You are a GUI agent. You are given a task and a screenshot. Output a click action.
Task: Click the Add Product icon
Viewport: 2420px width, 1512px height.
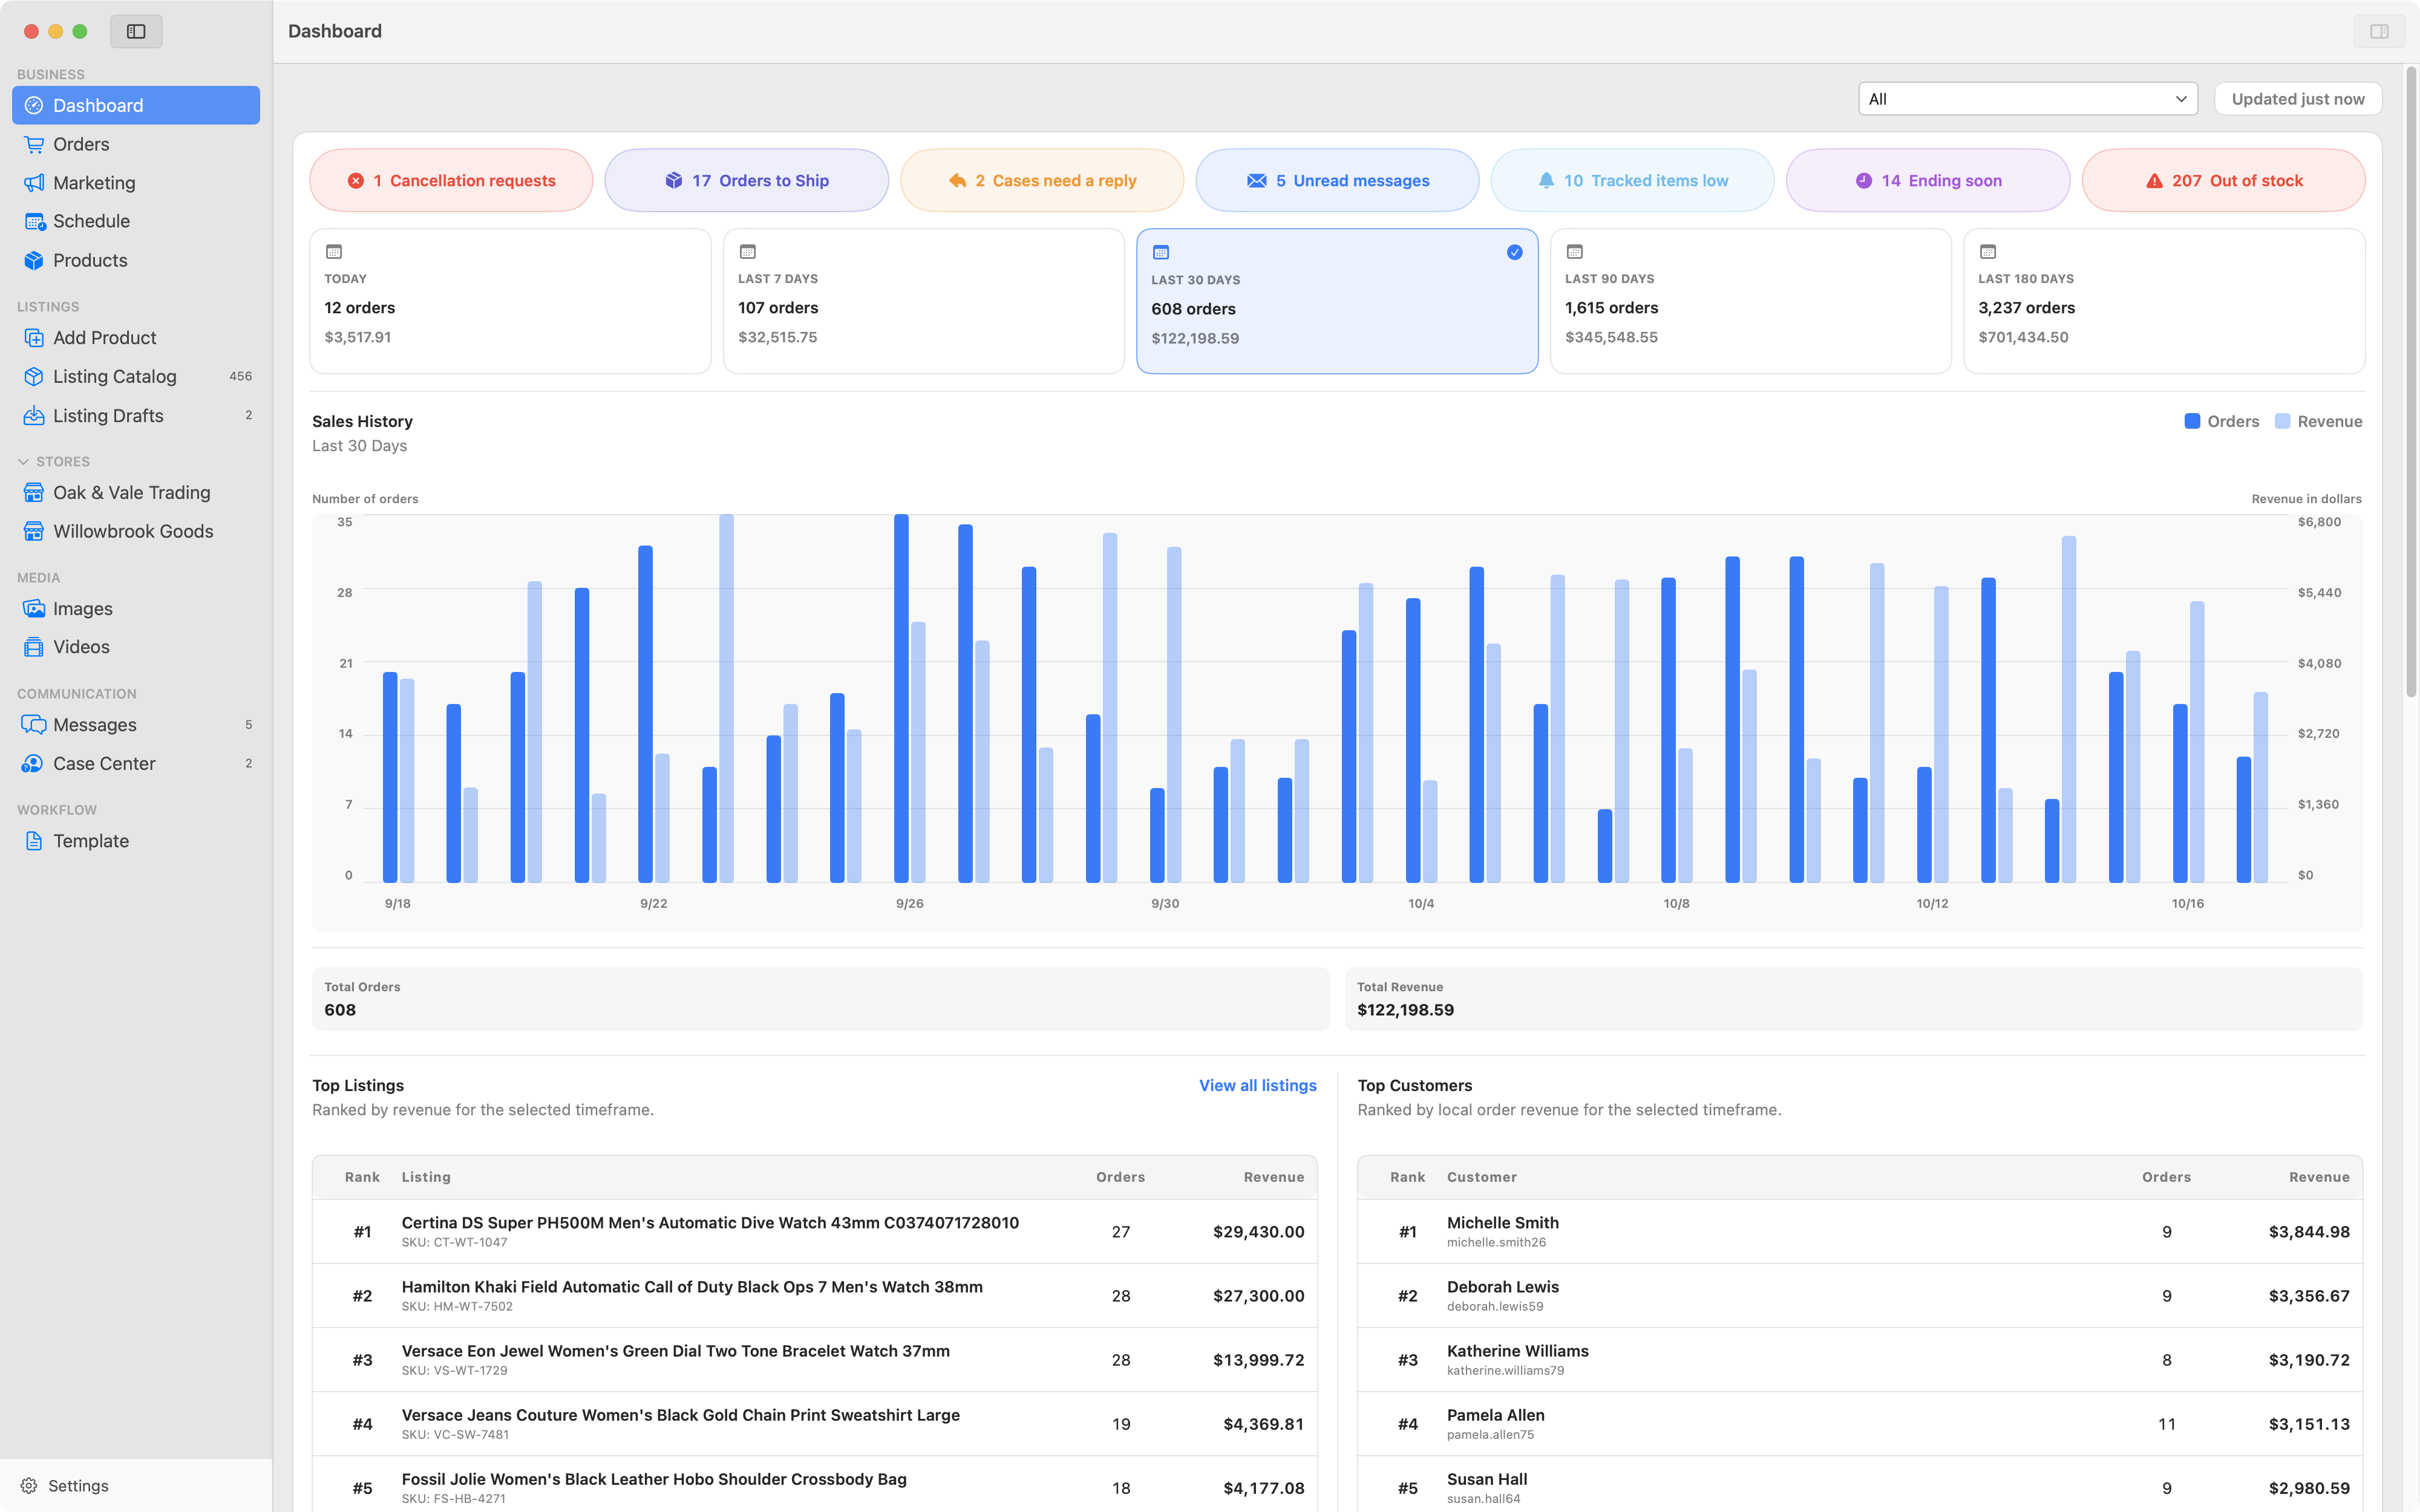(34, 338)
